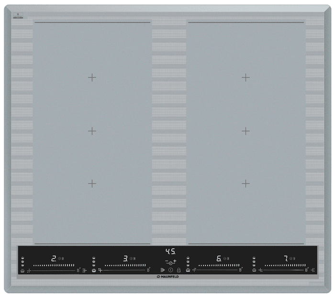Tap the '7.' power level digit
The image size is (335, 297).
pos(286,258)
